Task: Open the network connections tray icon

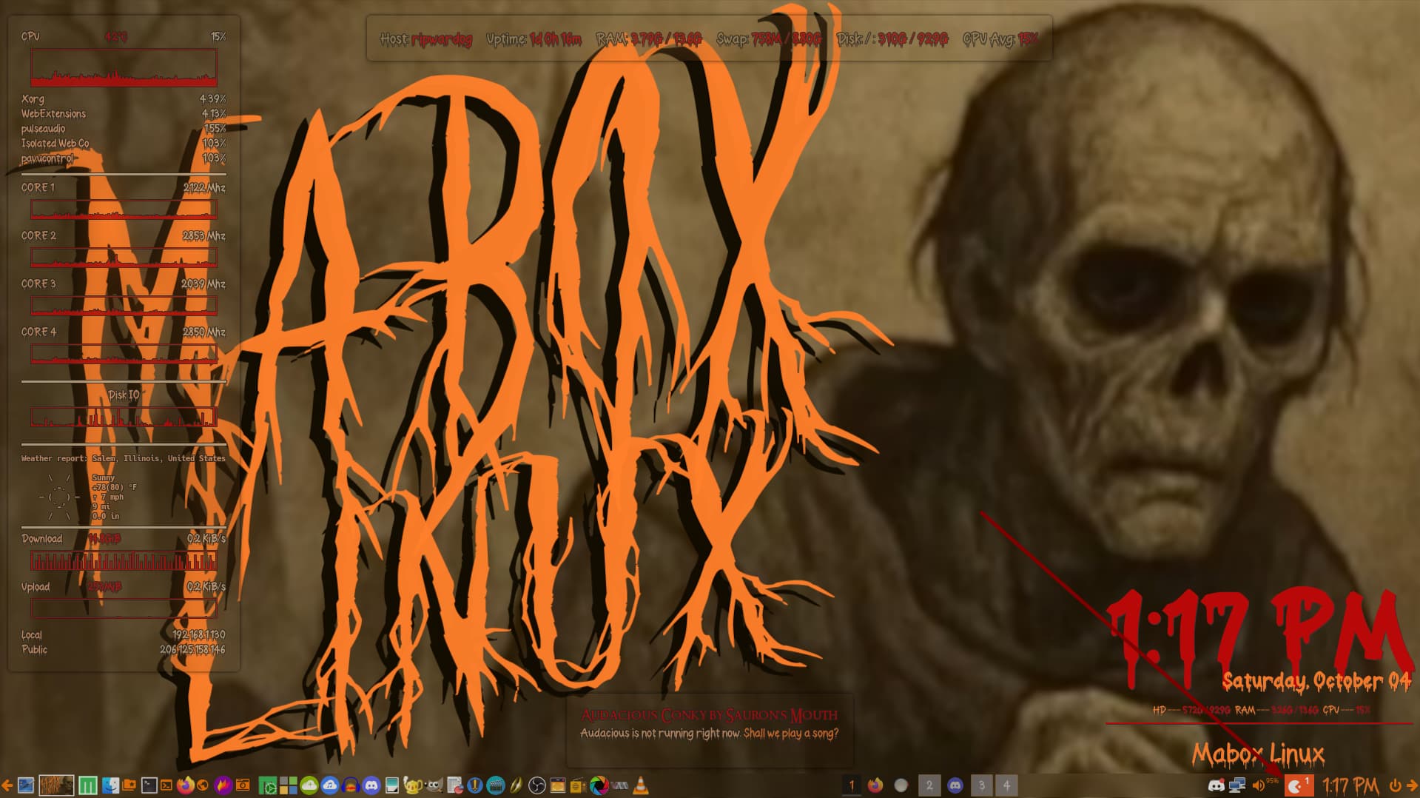Action: (x=1236, y=785)
